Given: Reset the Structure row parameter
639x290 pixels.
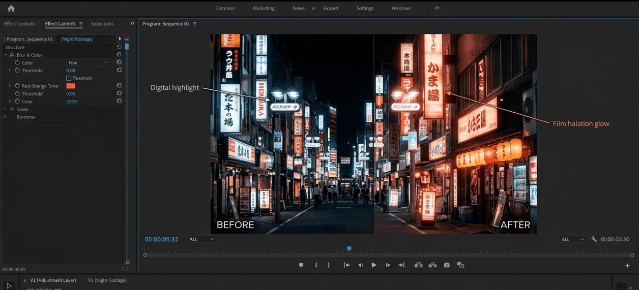Looking at the screenshot, I should [119, 47].
